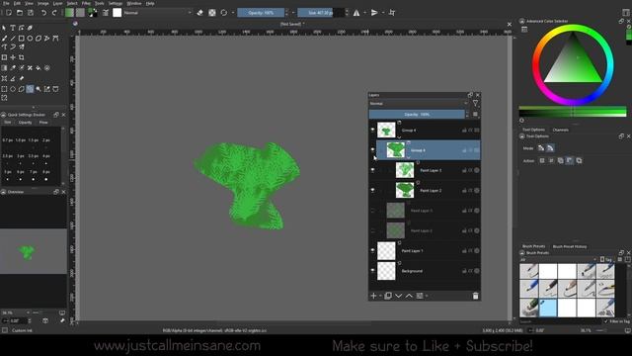Select the Freehand Brush tool
The image size is (632, 356).
(4, 39)
